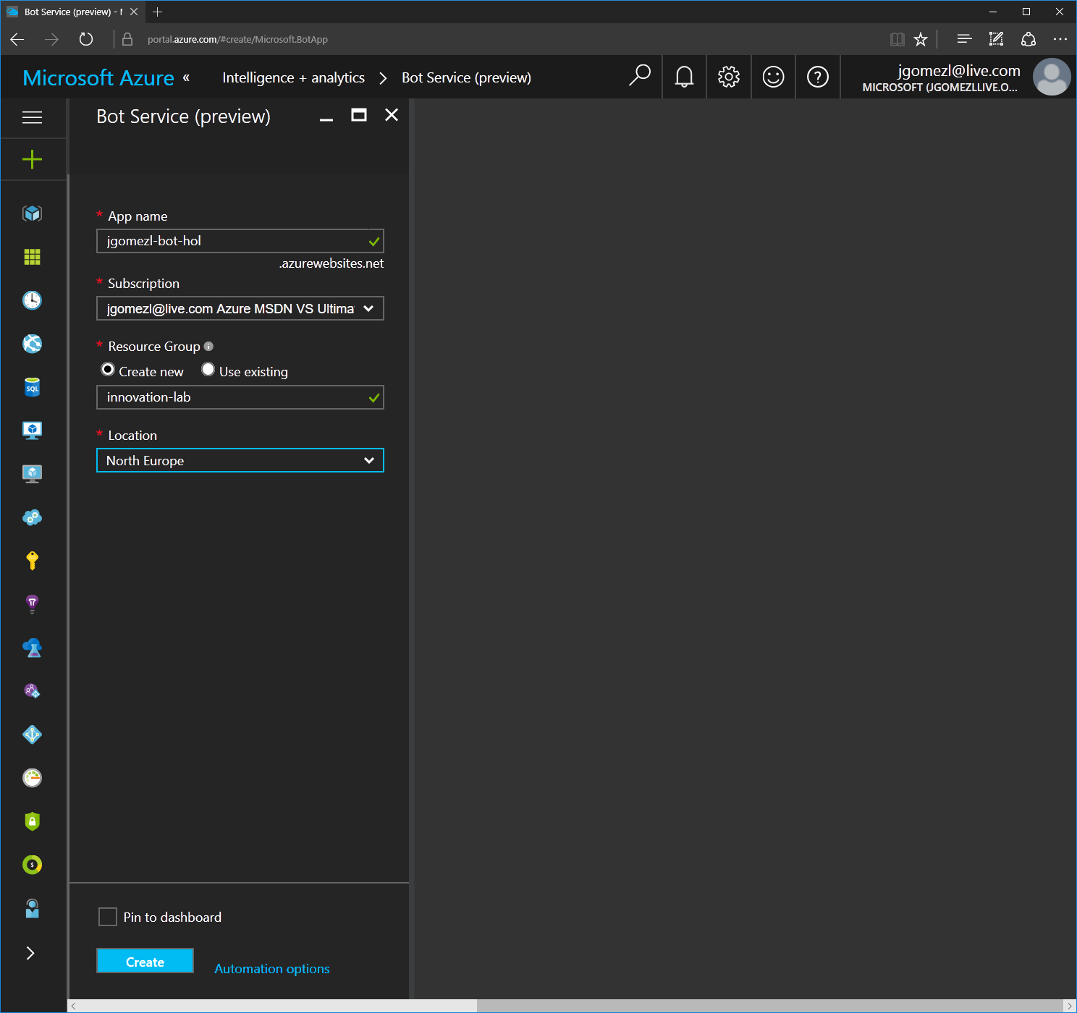Select the Use existing radio button
This screenshot has width=1077, height=1013.
pos(208,370)
